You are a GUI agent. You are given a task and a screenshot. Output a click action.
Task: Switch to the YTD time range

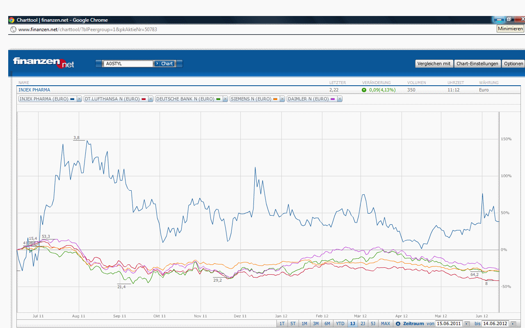pos(340,324)
